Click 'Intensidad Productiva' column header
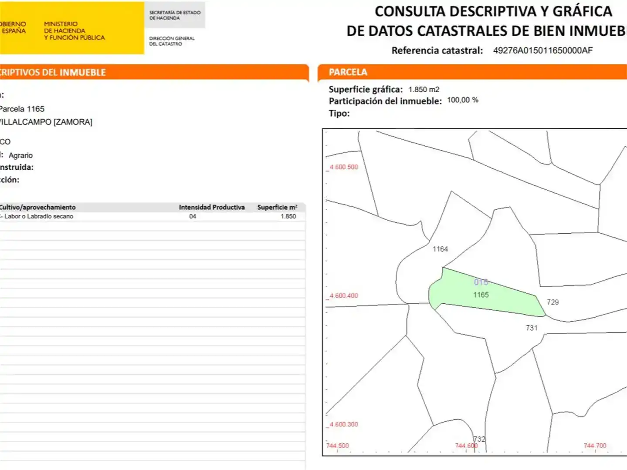The image size is (627, 470). (x=212, y=207)
